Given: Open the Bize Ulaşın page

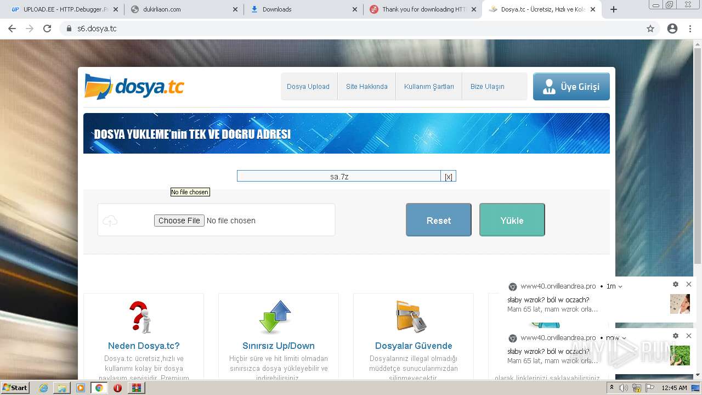Looking at the screenshot, I should point(487,87).
